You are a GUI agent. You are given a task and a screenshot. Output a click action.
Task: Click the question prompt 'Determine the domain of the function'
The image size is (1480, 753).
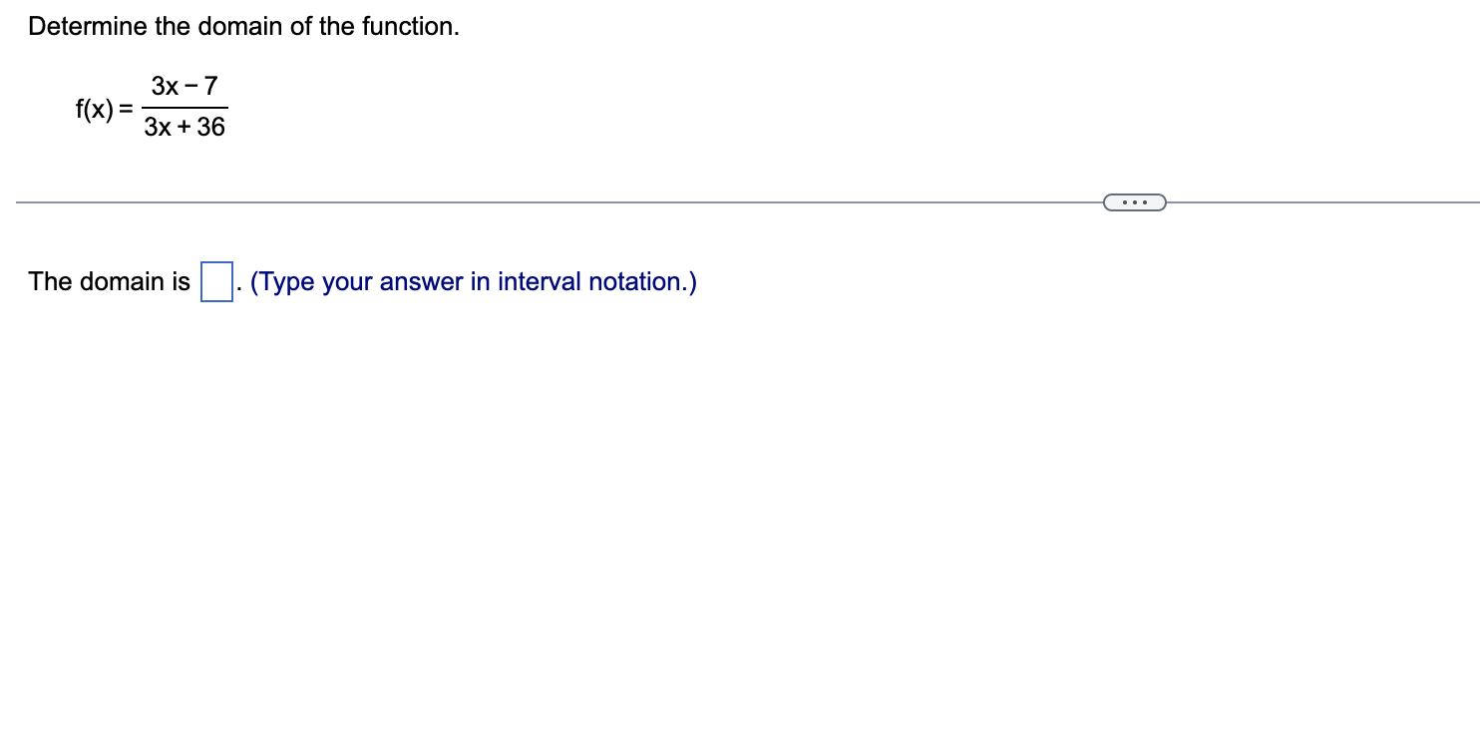click(244, 26)
